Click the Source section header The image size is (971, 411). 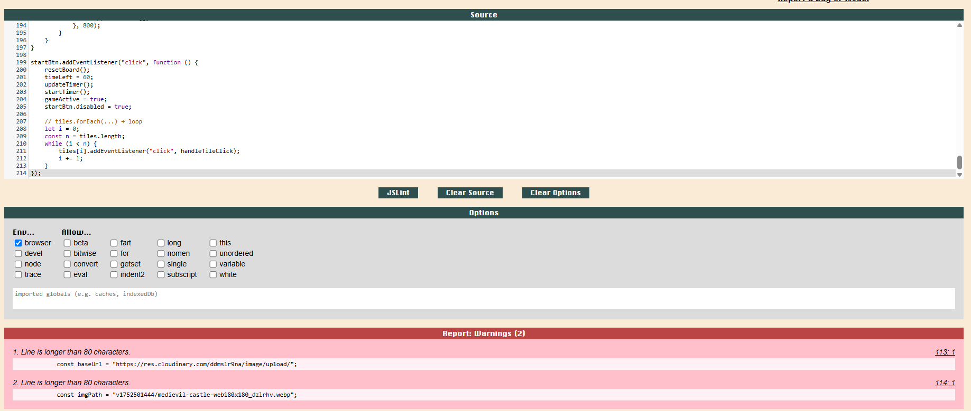[484, 15]
